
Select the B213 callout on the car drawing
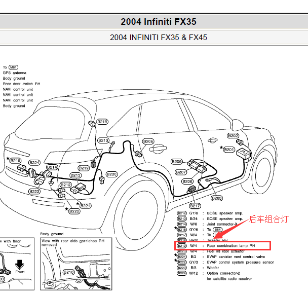75,175
